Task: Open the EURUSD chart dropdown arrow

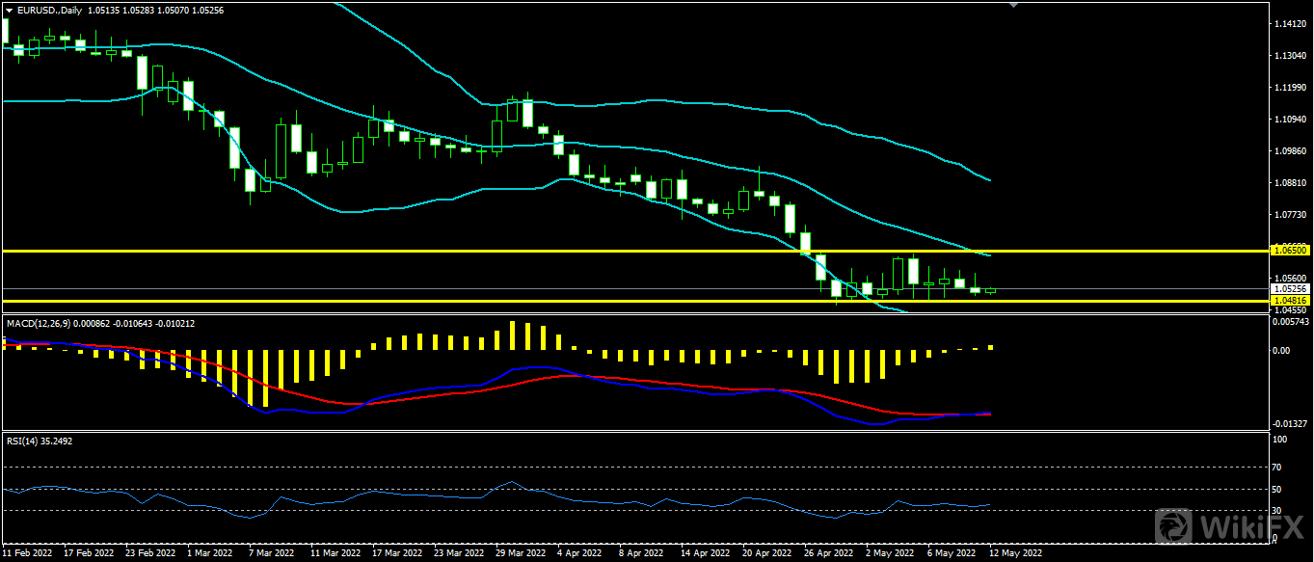Action: [10, 10]
